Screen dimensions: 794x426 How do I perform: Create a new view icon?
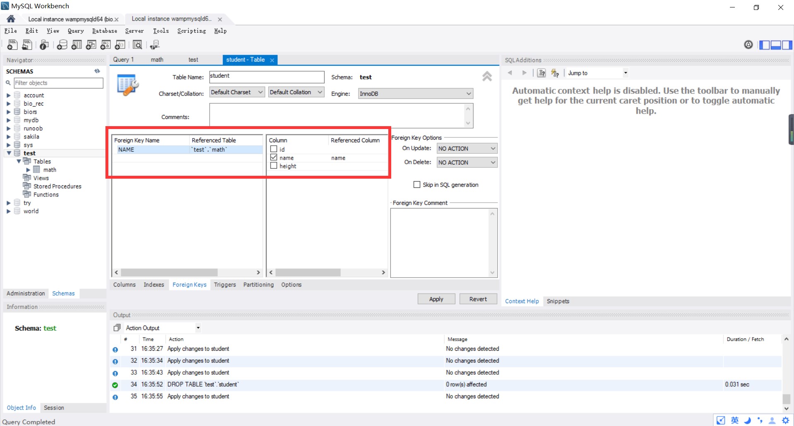point(91,45)
